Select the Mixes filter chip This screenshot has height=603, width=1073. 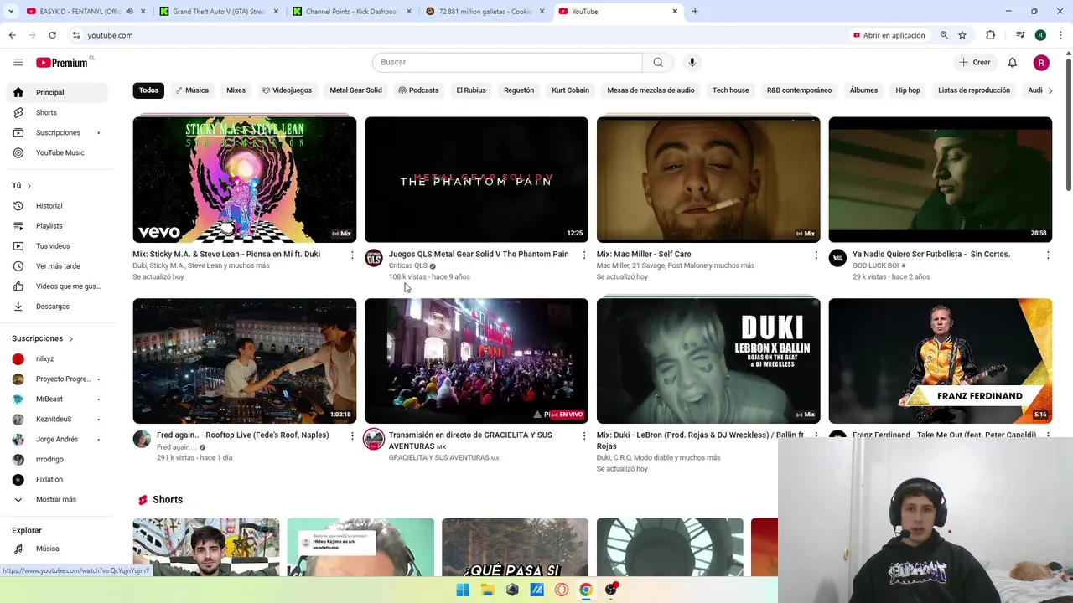point(236,90)
